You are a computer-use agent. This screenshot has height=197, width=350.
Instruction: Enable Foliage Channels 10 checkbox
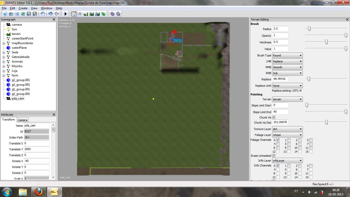pyautogui.click(x=300, y=148)
